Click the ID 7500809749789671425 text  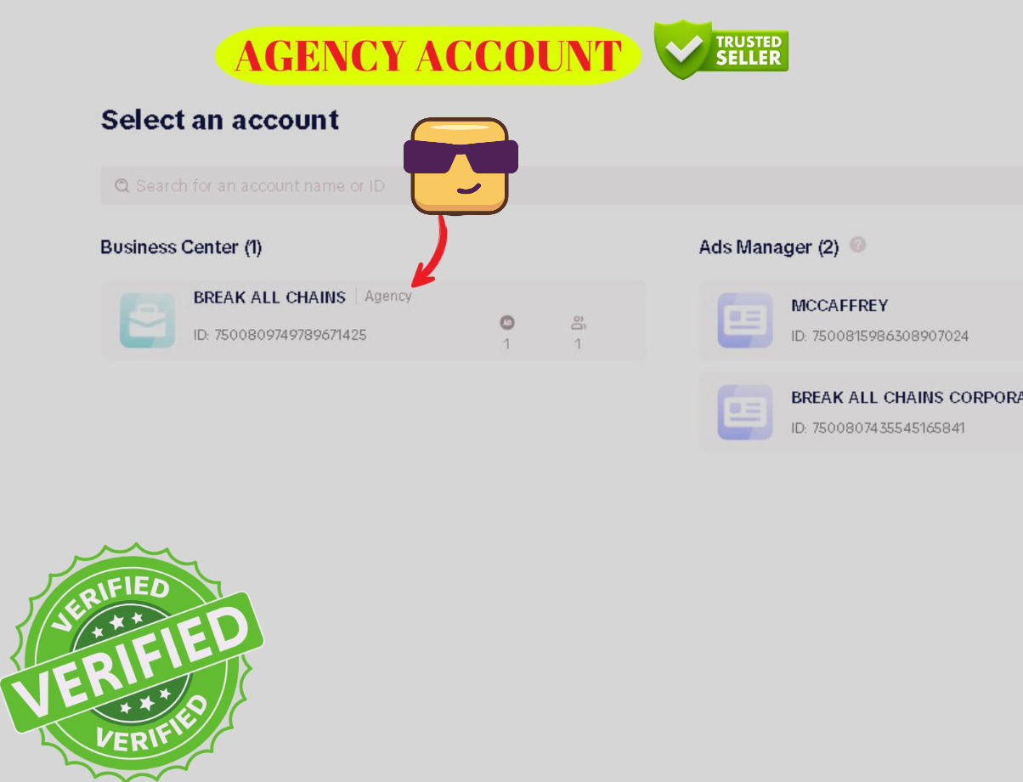coord(280,335)
